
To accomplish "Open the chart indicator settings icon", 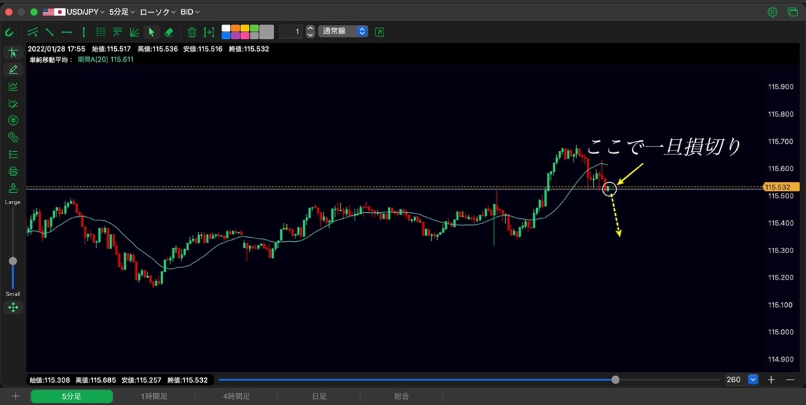I will click(x=13, y=87).
